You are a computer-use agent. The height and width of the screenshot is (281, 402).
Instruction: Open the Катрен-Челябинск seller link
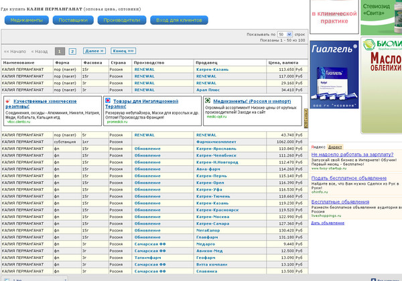(216, 156)
